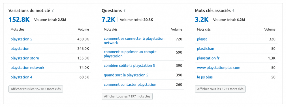Show all 152 813 keyword variations
This screenshot has height=107, width=286.
coord(36,89)
